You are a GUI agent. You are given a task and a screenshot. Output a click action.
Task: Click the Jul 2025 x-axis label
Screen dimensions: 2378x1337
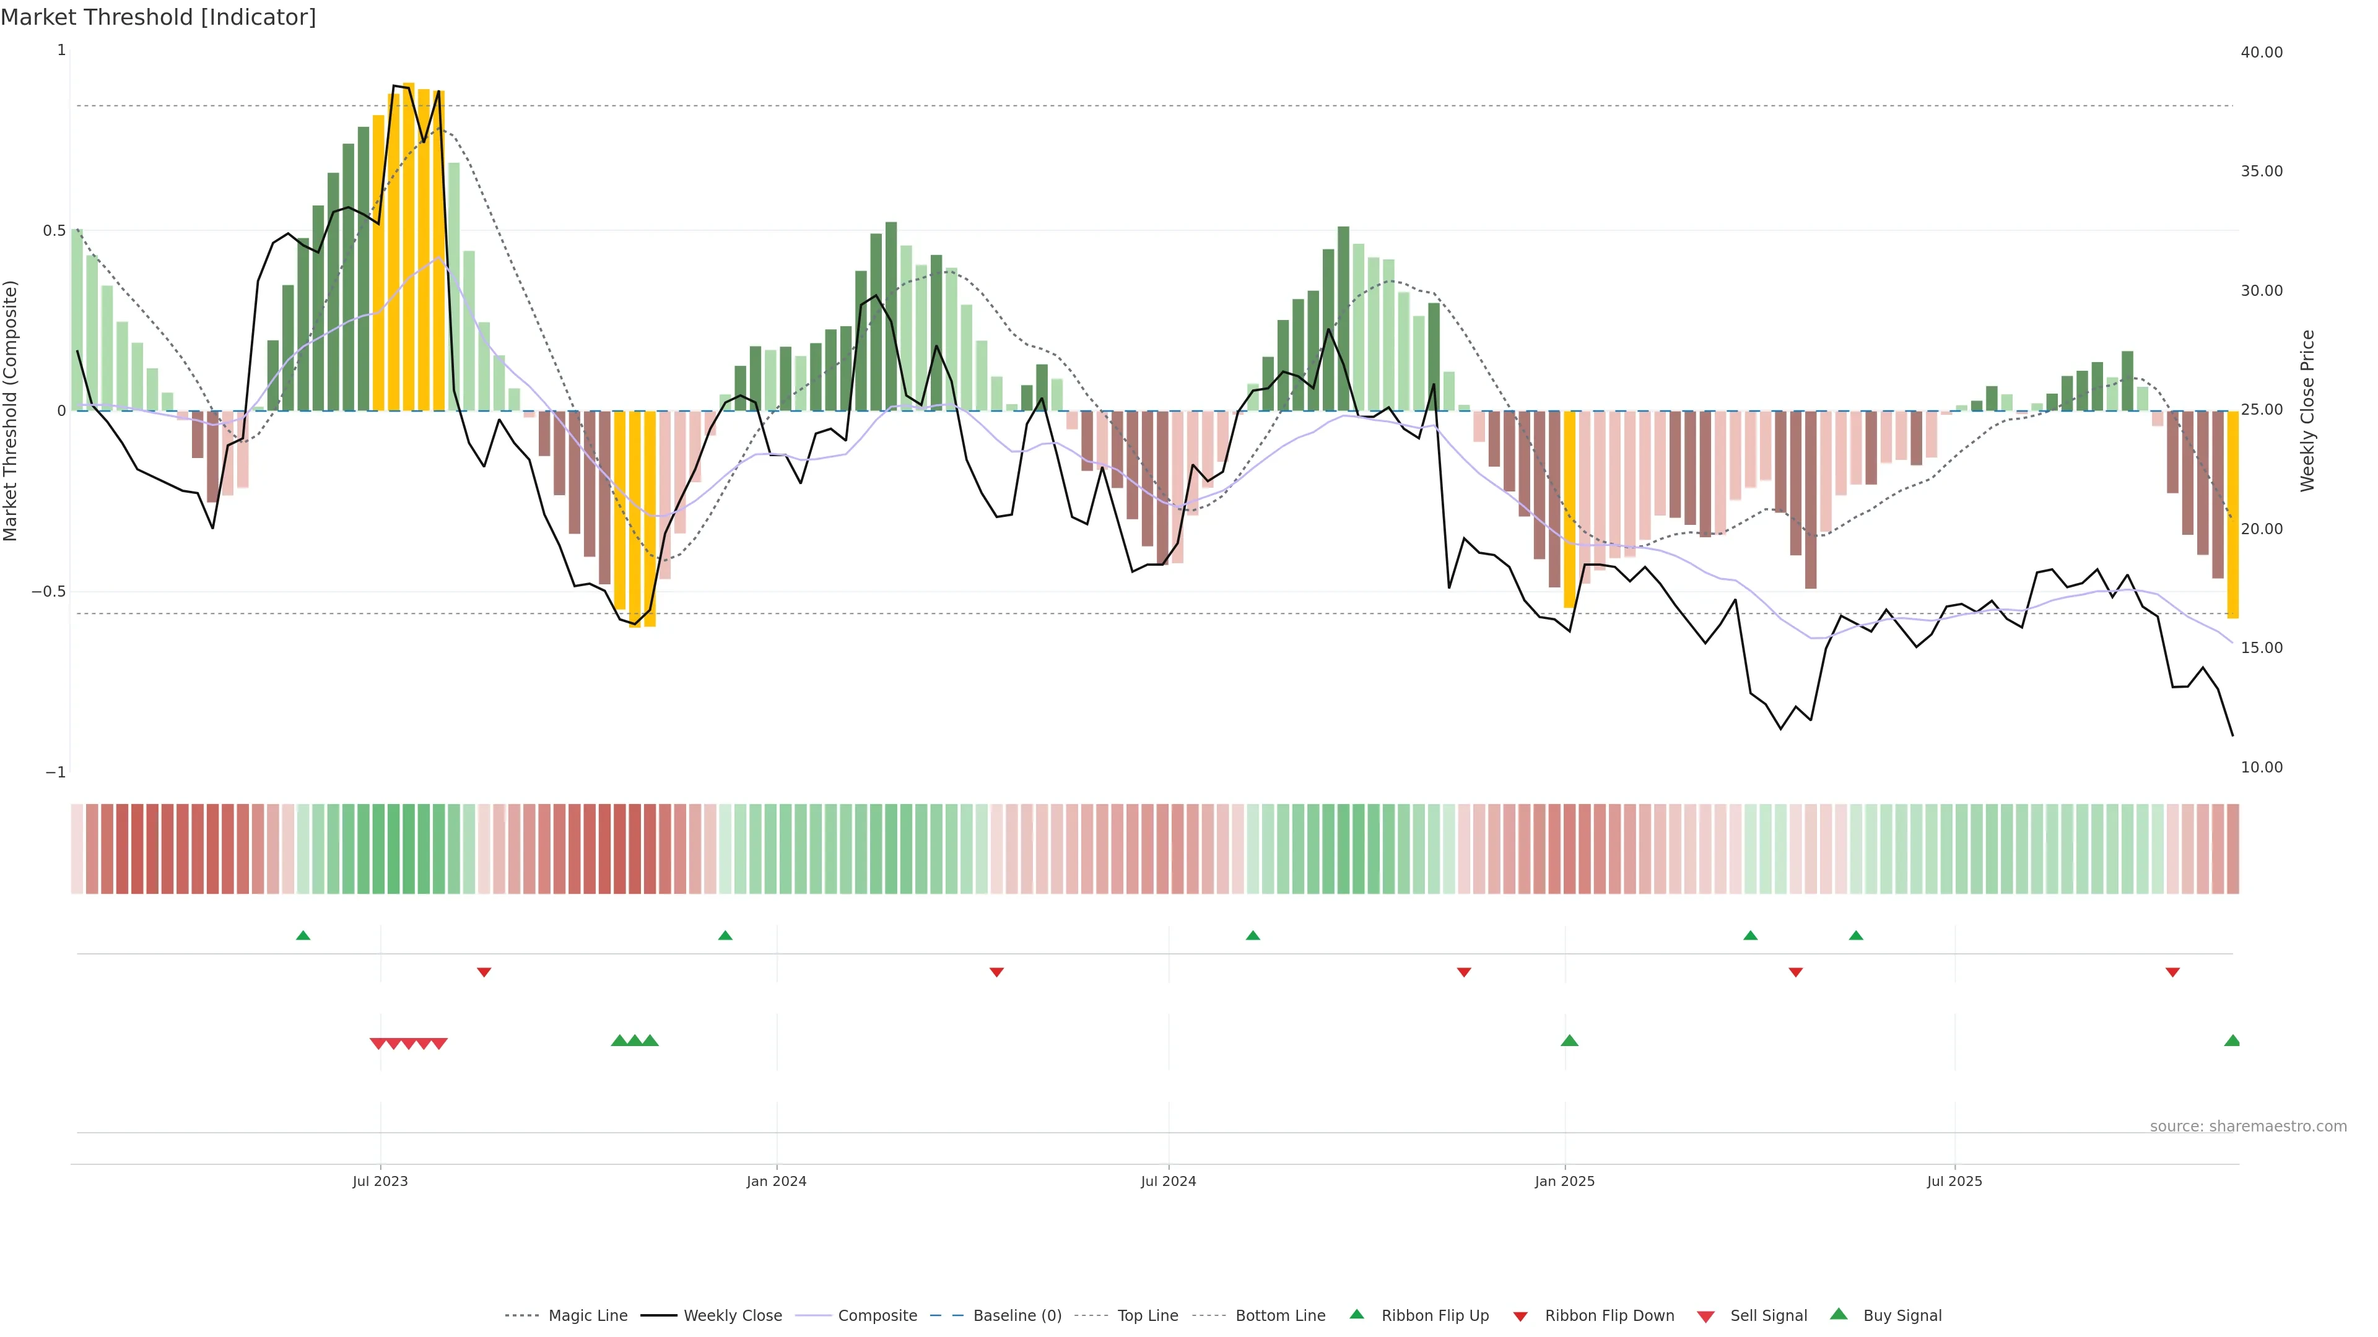pyautogui.click(x=1954, y=1181)
